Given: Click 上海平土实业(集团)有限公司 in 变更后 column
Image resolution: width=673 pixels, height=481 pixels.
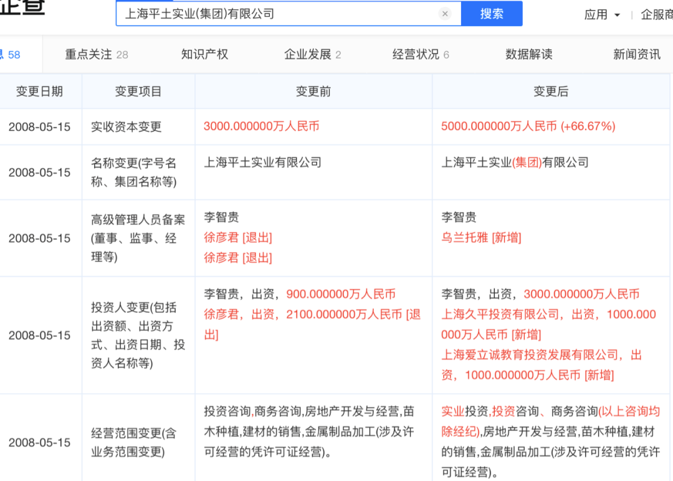Looking at the screenshot, I should pos(515,163).
